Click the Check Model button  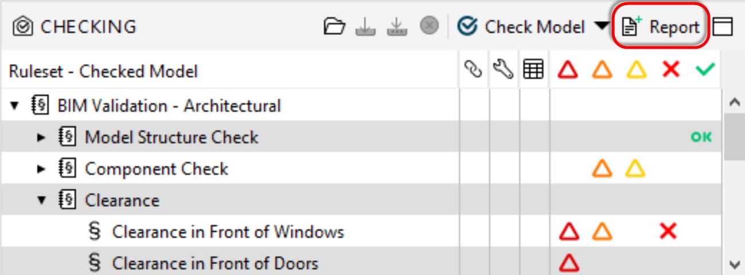click(521, 26)
